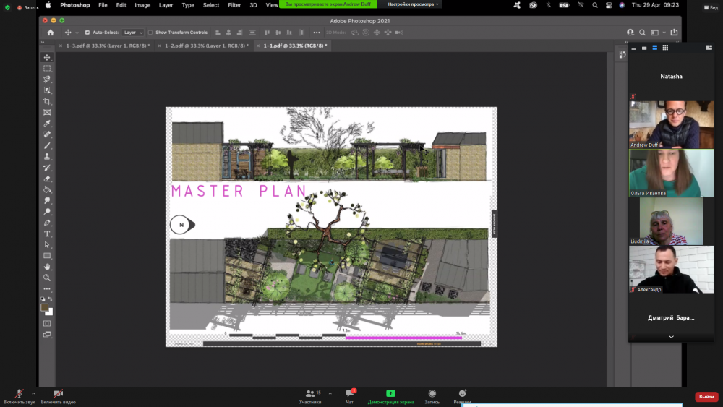
Task: Reset default foreground and background colors
Action: point(43,299)
